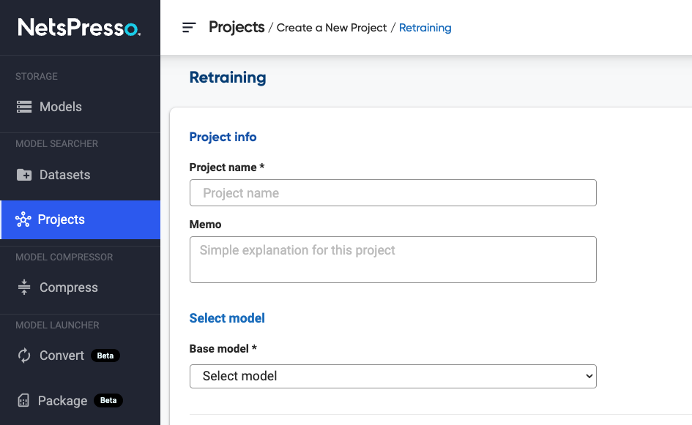
Task: Select the Compress menu label
Action: click(69, 287)
